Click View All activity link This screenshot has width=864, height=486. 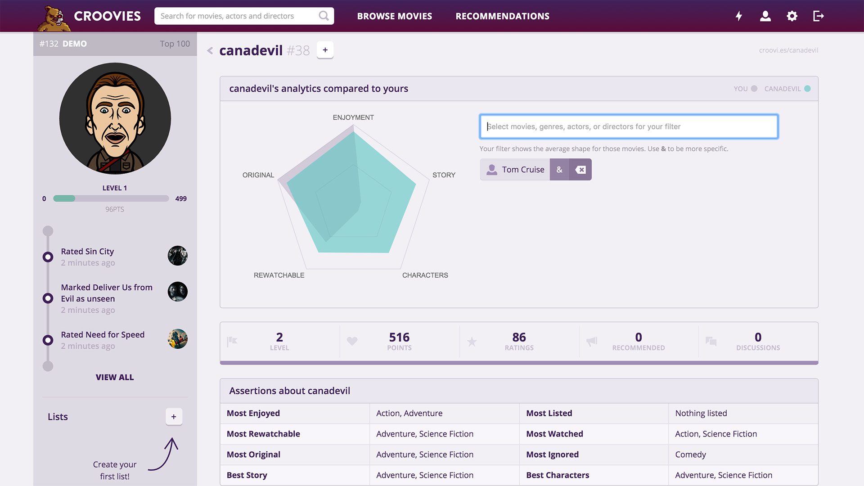pyautogui.click(x=114, y=377)
